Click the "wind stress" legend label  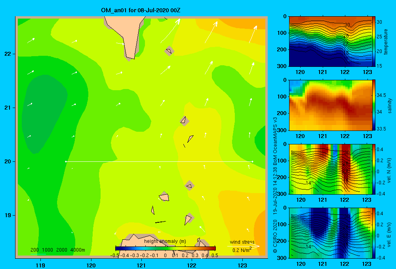(242, 242)
